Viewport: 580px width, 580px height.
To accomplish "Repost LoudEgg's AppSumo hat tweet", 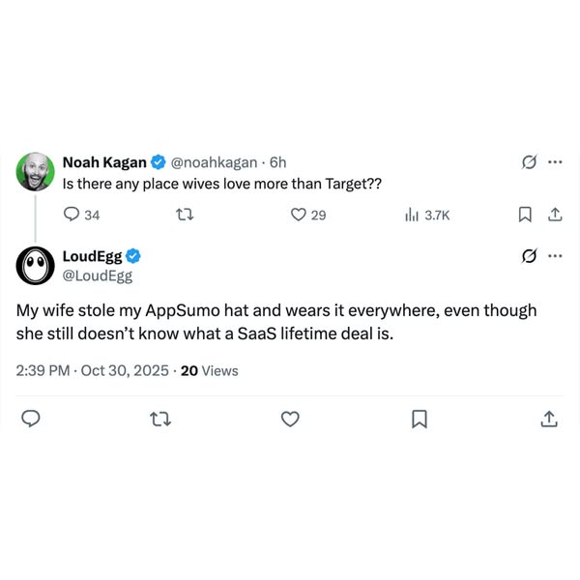I will (160, 419).
